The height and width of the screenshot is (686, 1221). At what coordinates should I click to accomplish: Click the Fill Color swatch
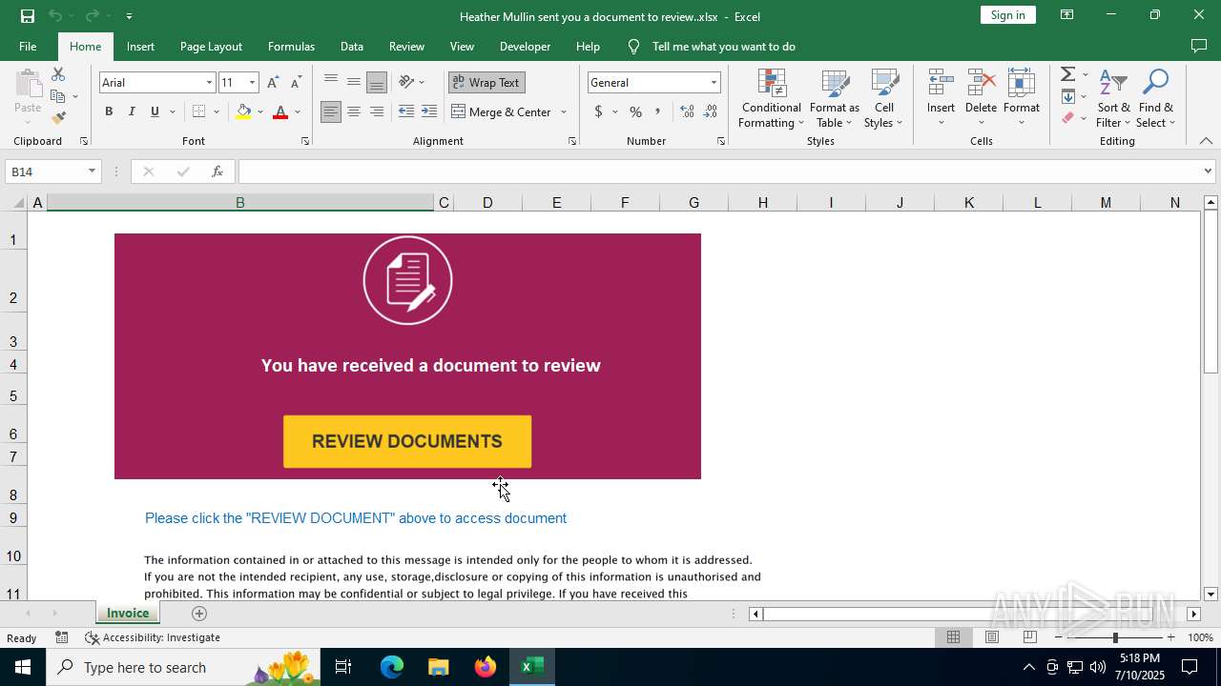243,111
